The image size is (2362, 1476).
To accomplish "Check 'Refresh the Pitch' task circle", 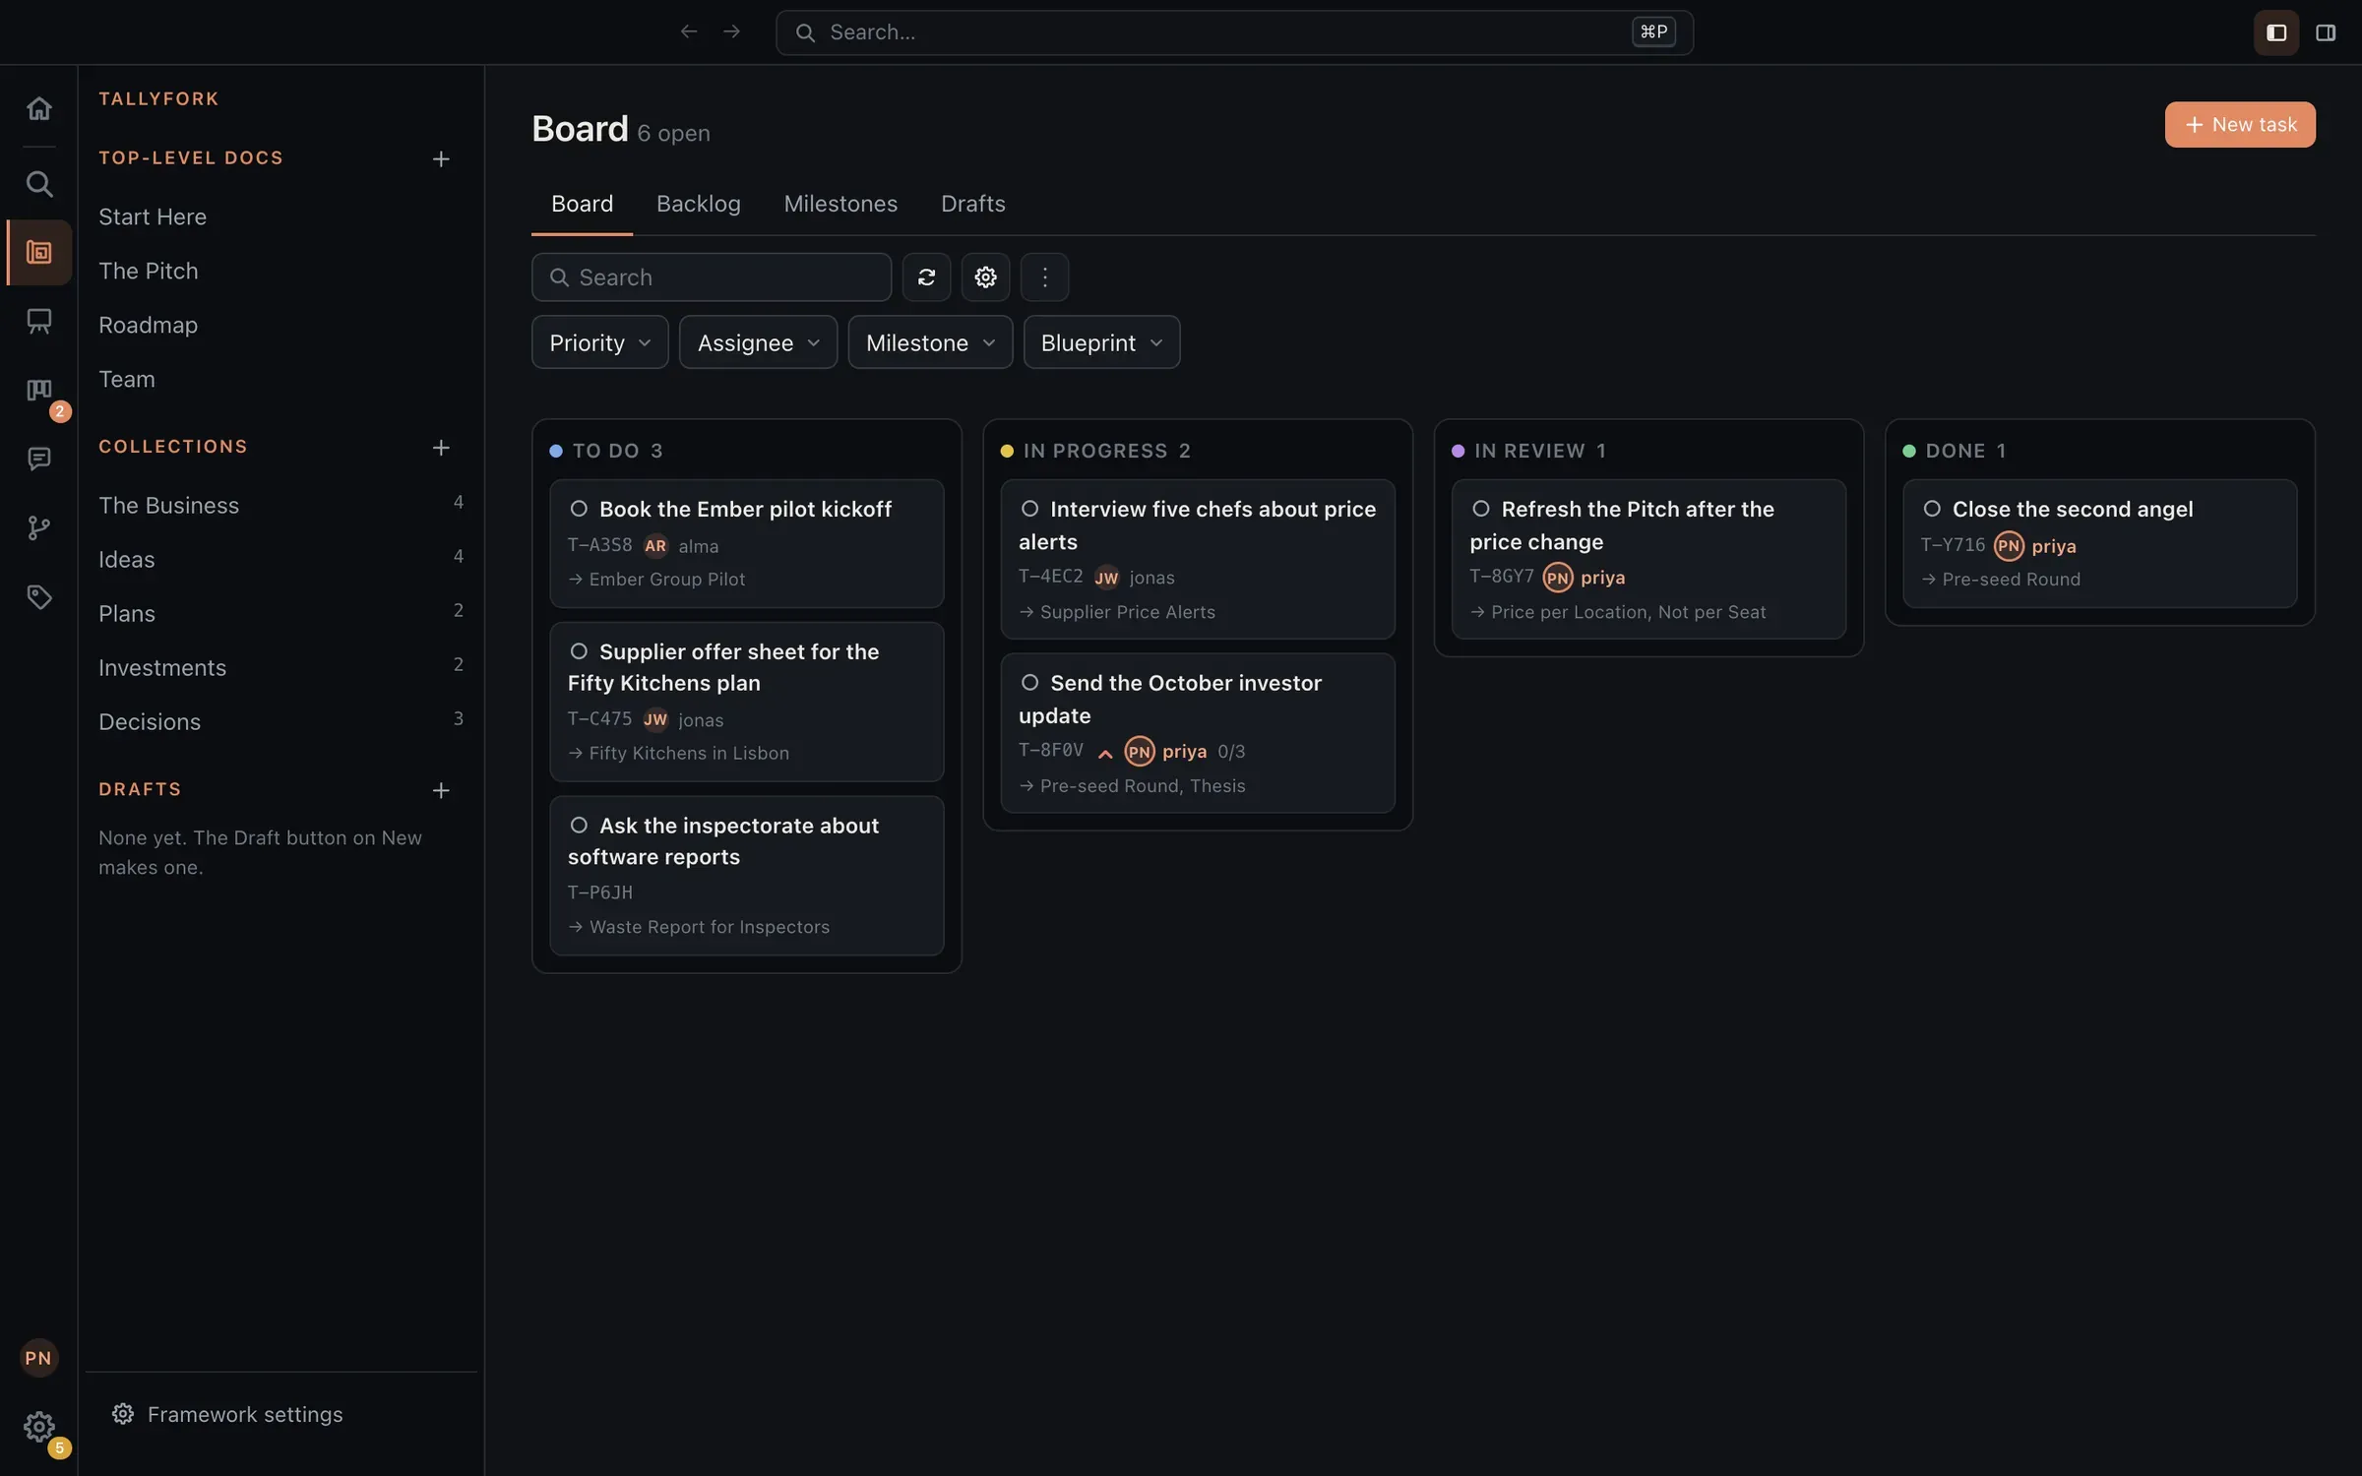I will pos(1480,509).
